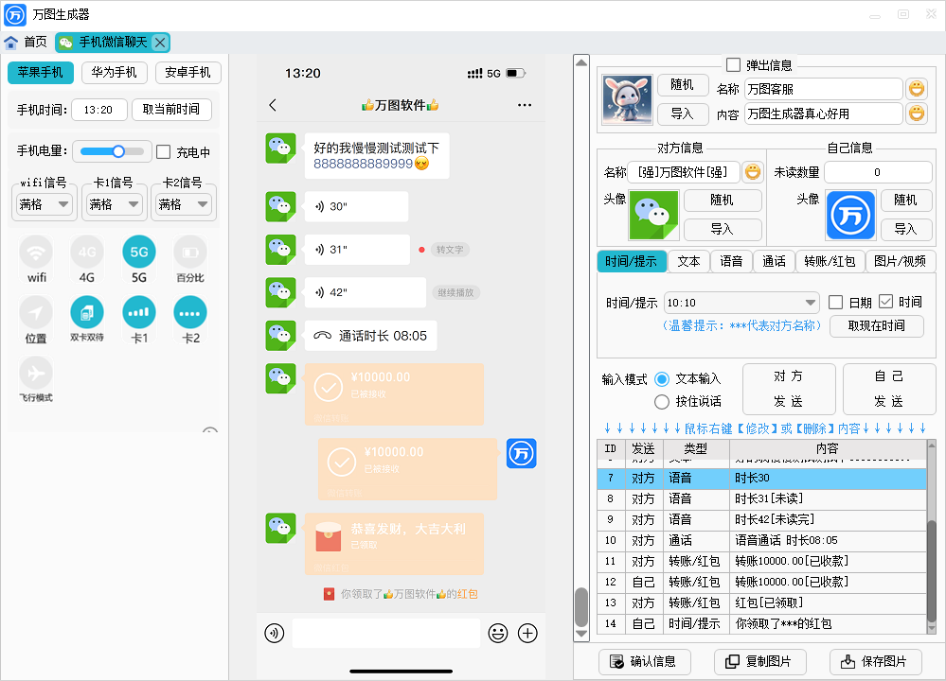Toggle the wifi signal icon
Image resolution: width=946 pixels, height=681 pixels.
36,253
